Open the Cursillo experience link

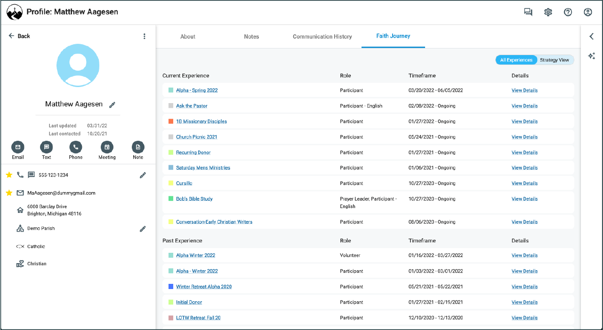click(184, 183)
